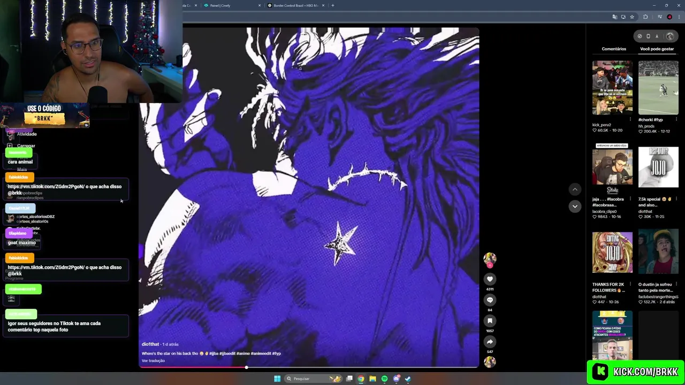
Task: Click the phone app icon in floating pill
Action: tap(648, 36)
